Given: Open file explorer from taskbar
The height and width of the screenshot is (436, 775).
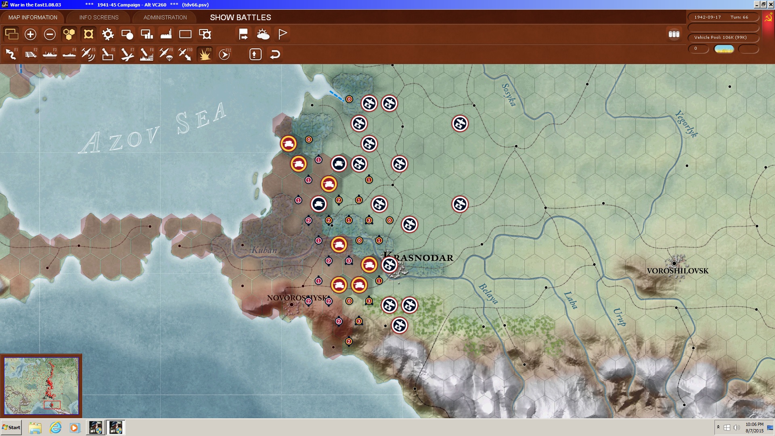Looking at the screenshot, I should [36, 428].
